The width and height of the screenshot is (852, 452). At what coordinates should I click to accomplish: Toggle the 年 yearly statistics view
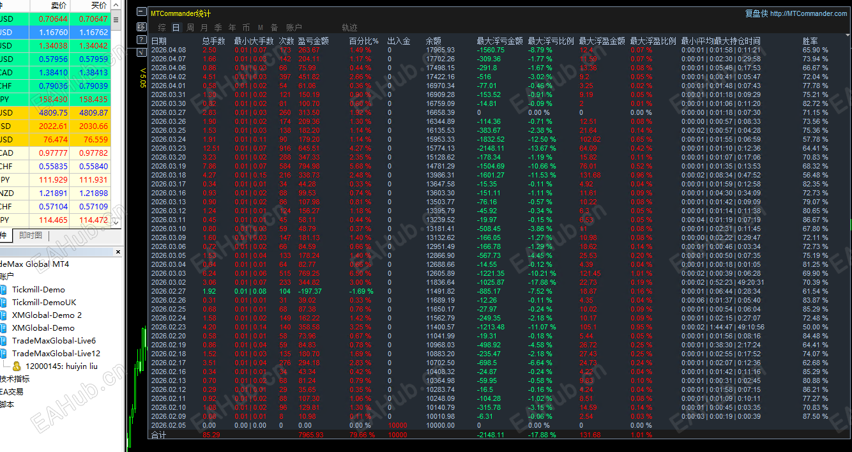232,27
